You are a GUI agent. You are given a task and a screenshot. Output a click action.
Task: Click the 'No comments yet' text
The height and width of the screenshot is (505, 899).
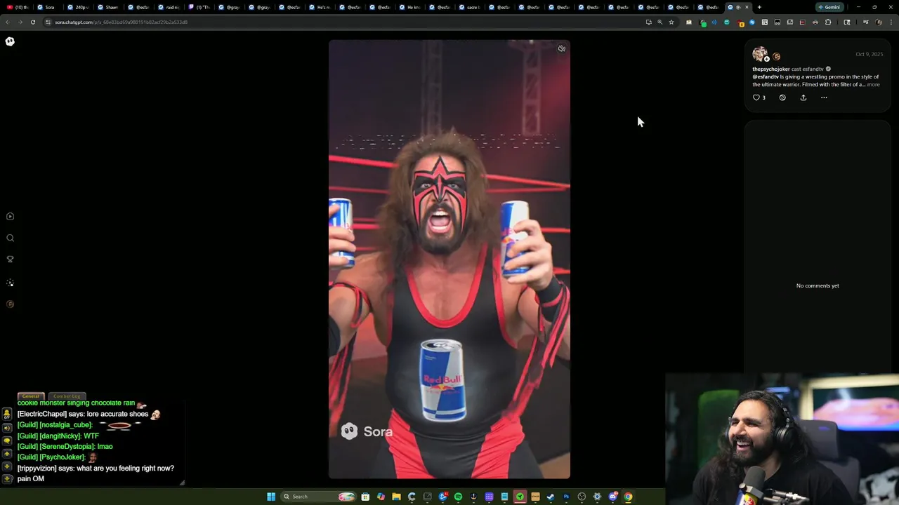(x=818, y=285)
